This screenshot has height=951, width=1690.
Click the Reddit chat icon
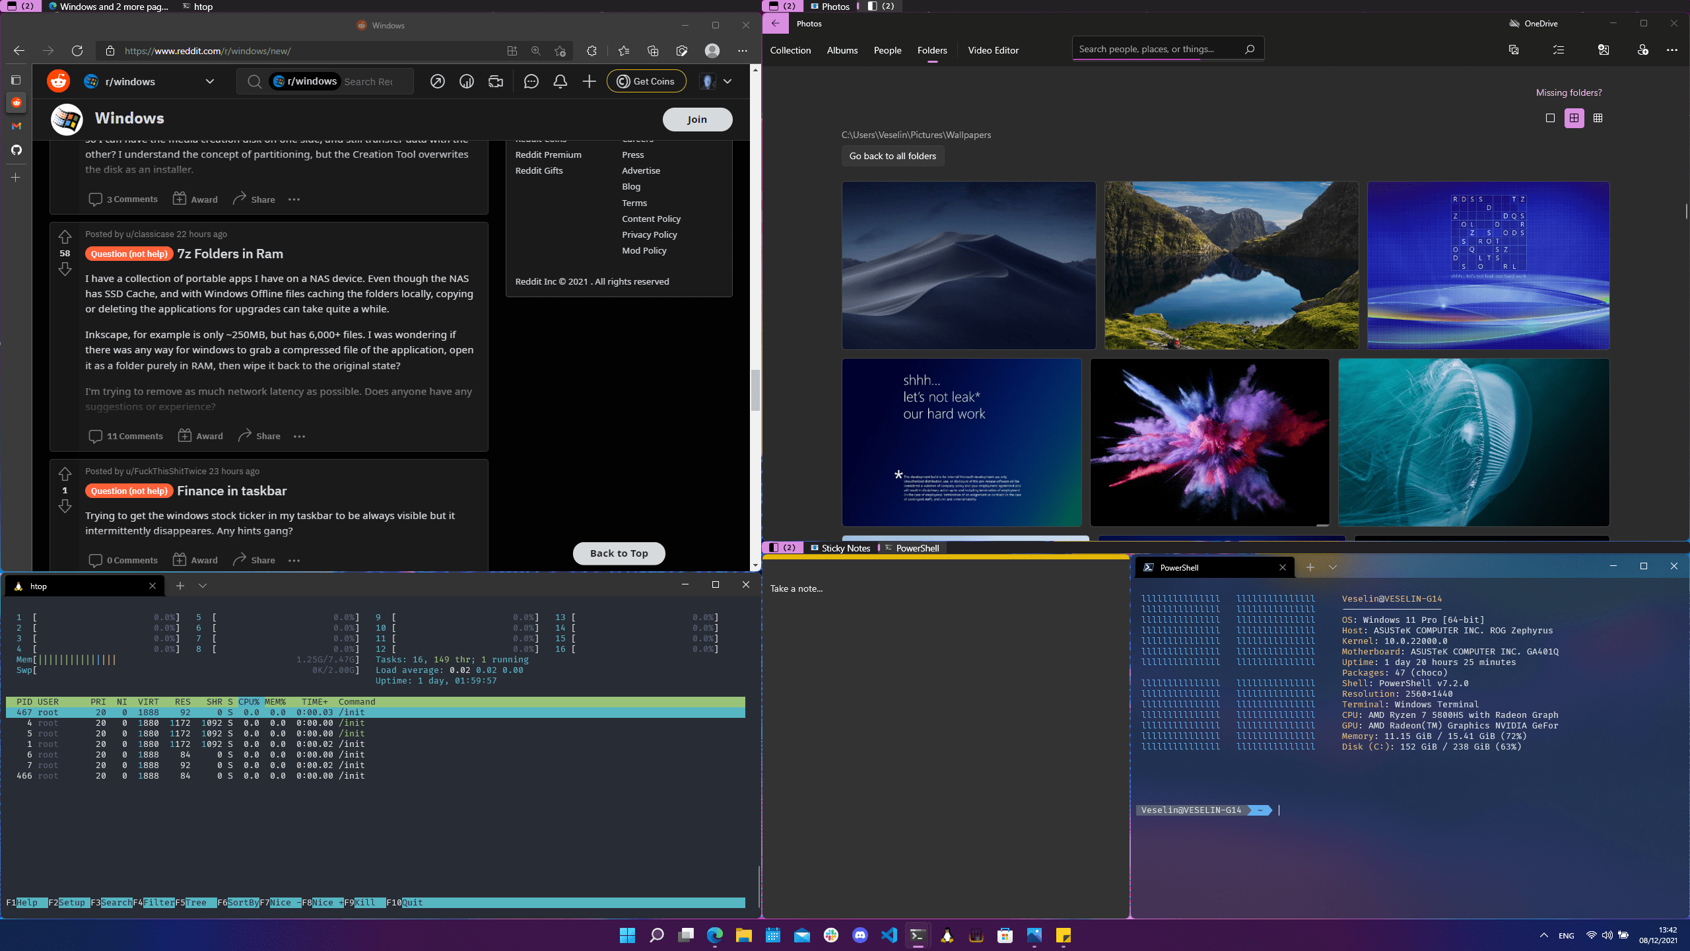[x=531, y=81]
